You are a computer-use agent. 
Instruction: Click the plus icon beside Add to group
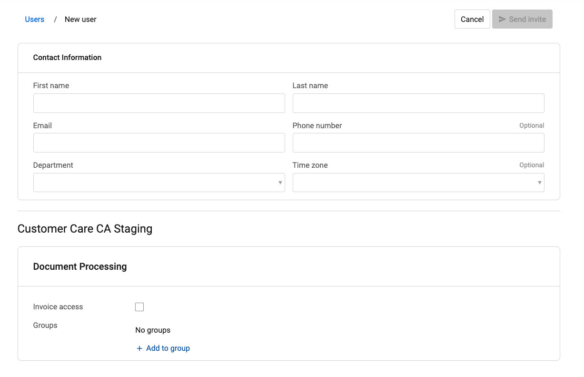tap(139, 348)
